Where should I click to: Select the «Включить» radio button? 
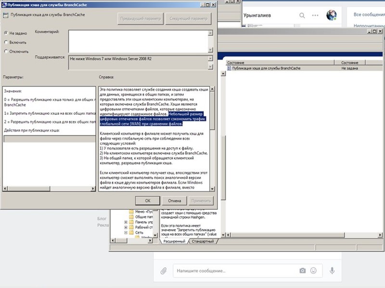[x=6, y=42]
